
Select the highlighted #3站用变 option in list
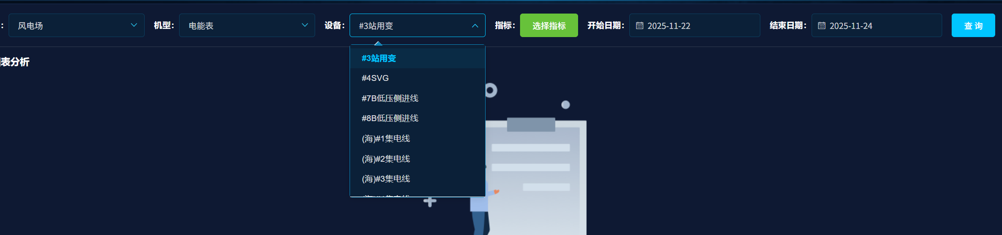point(379,58)
